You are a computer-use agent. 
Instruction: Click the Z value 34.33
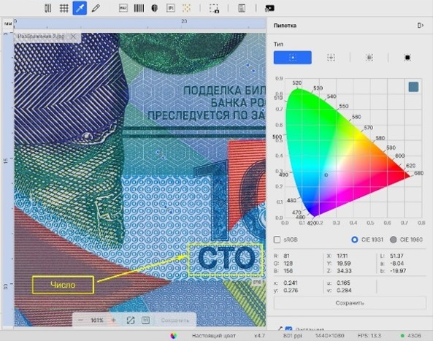click(x=344, y=271)
